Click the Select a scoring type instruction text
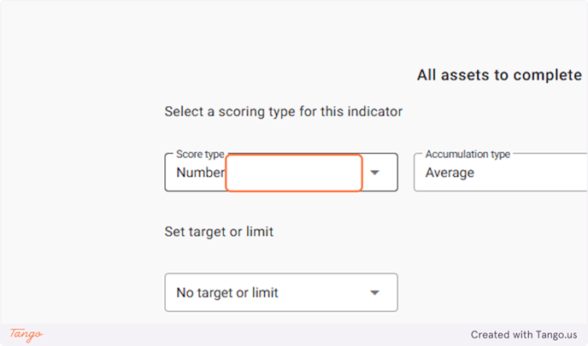 283,112
